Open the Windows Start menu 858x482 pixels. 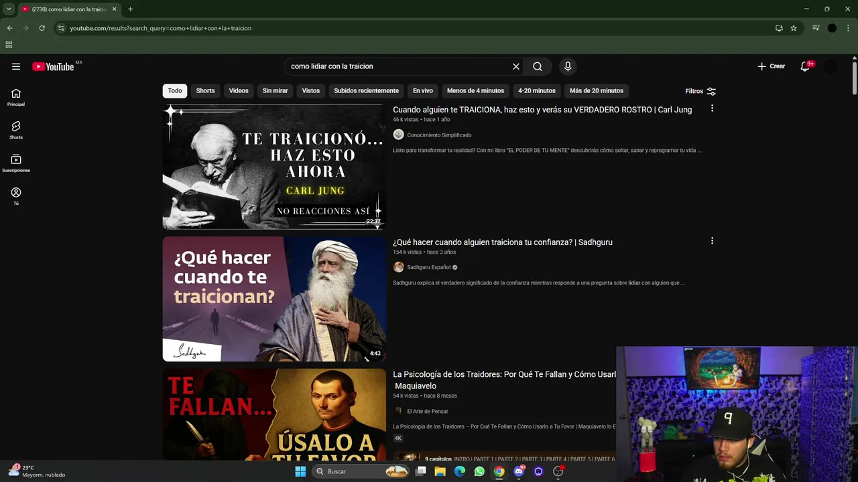tap(300, 471)
